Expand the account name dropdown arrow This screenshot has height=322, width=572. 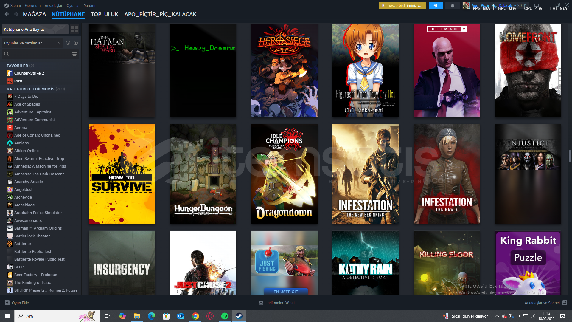coord(515,6)
